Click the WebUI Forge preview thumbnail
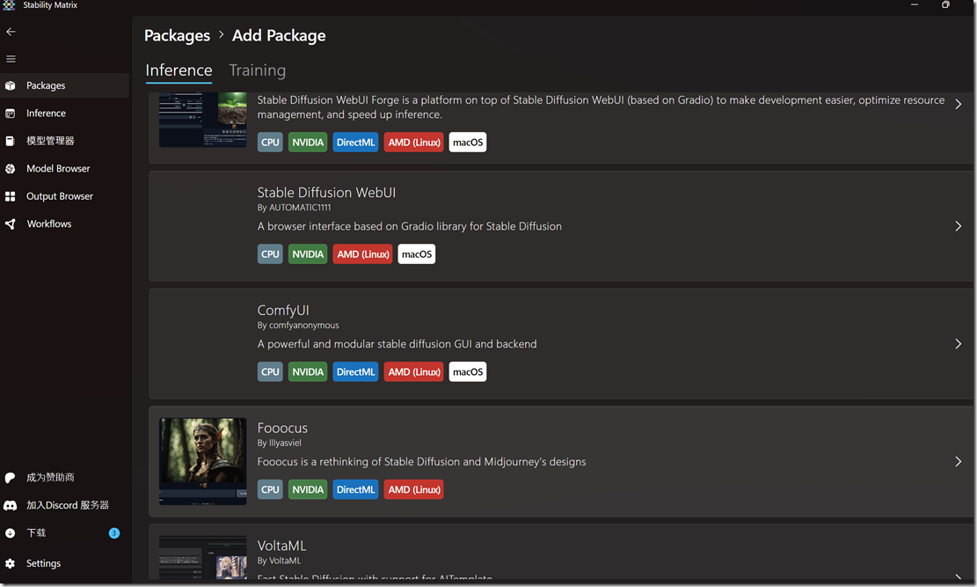Image resolution: width=977 pixels, height=587 pixels. 202,120
